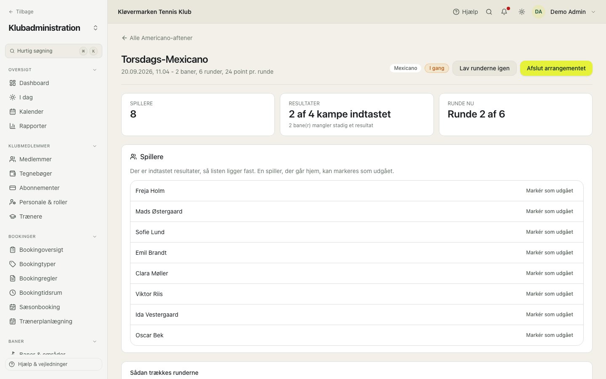This screenshot has width=606, height=379.
Task: Go back via Tilbage link
Action: (21, 12)
